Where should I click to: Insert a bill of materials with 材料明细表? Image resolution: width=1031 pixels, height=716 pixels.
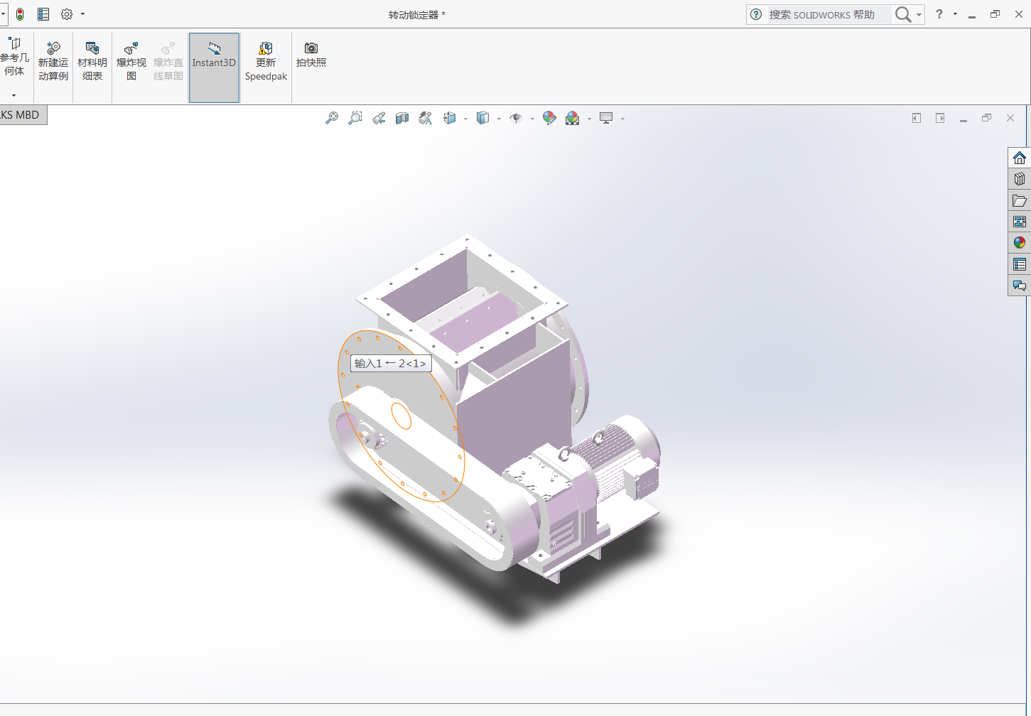(92, 61)
